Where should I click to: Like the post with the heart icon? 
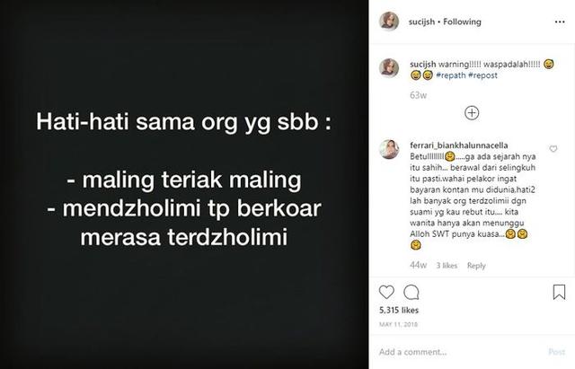coord(386,292)
